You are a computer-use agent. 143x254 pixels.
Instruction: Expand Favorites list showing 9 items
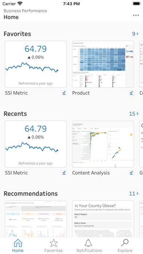click(135, 34)
